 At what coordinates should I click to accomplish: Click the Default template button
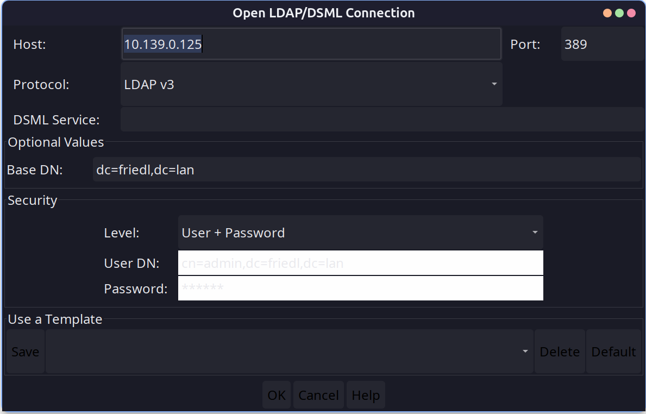tap(613, 352)
